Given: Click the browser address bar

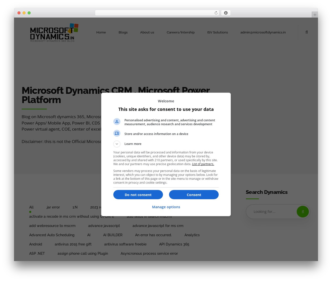Looking at the screenshot, I should [x=157, y=13].
